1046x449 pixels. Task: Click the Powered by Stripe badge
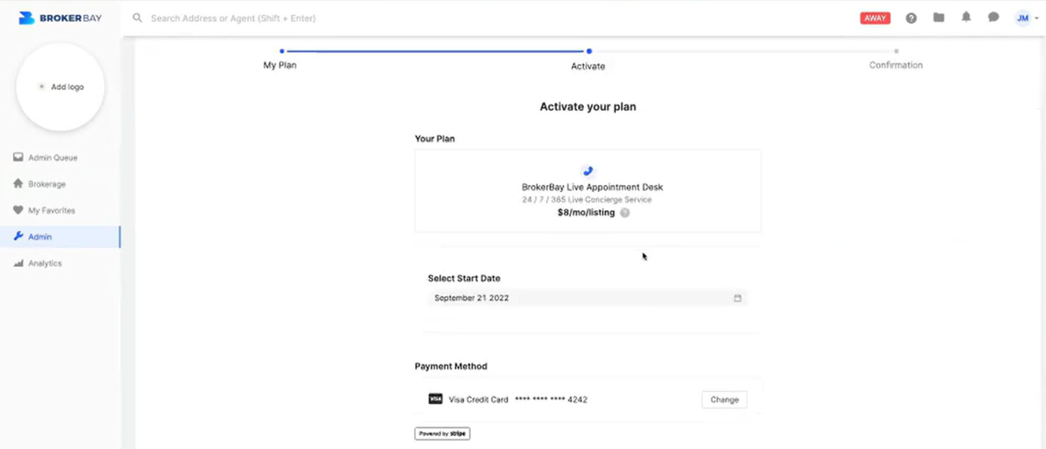pyautogui.click(x=442, y=434)
